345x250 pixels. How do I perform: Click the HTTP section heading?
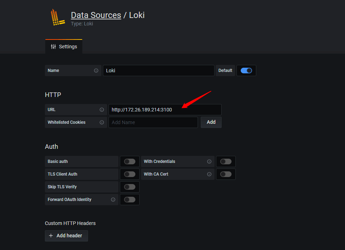53,95
